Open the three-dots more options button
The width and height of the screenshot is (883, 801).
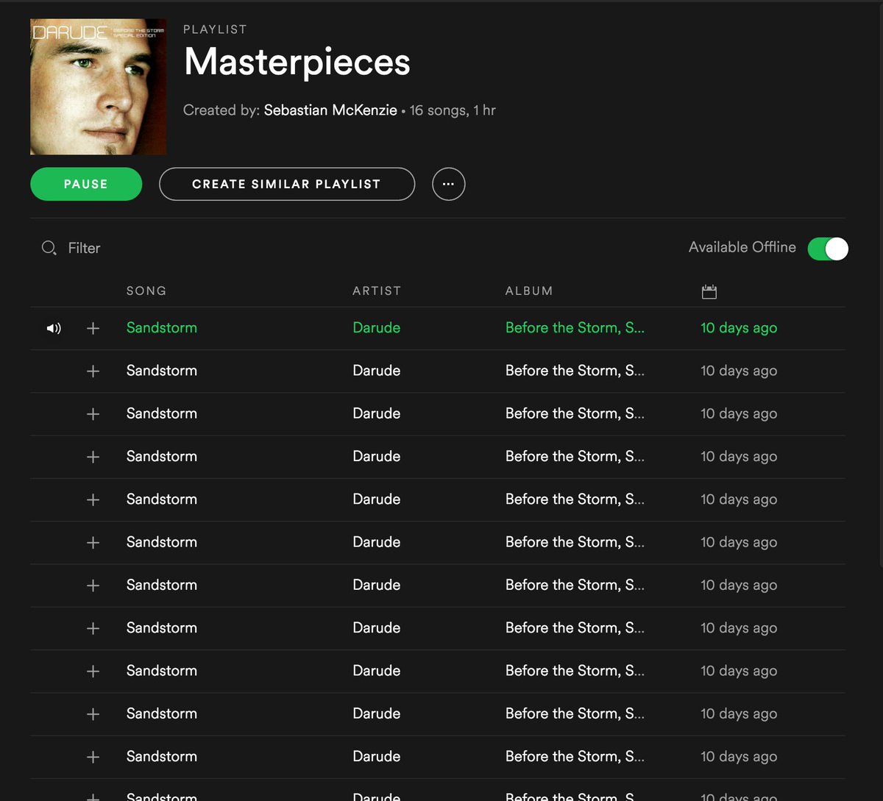tap(449, 184)
